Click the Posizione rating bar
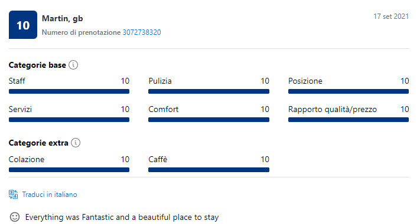 [x=349, y=91]
